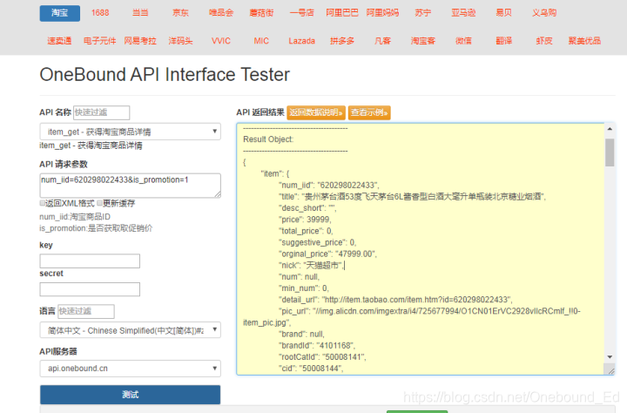Click the result box scrollbar thumb
627x413 pixels.
point(610,152)
